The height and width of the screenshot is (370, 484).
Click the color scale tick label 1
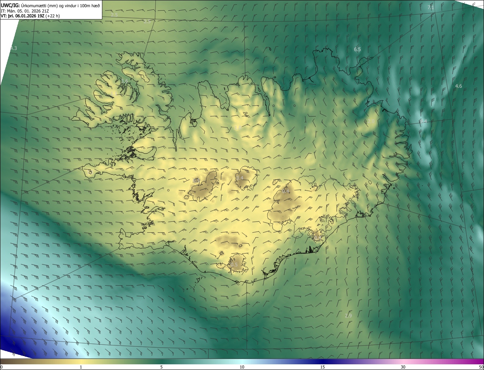81,367
